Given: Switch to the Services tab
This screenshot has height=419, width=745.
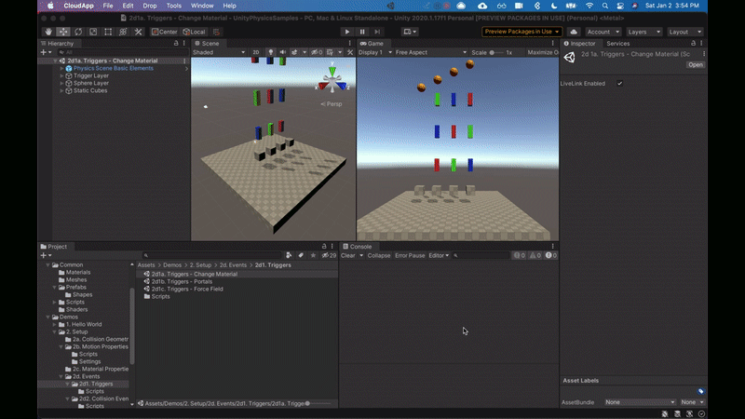Looking at the screenshot, I should 617,43.
